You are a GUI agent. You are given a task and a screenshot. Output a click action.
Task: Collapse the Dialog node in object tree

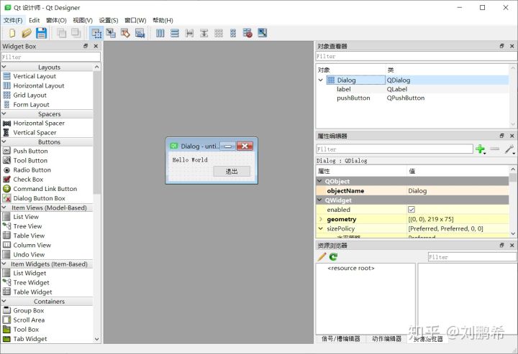click(320, 80)
